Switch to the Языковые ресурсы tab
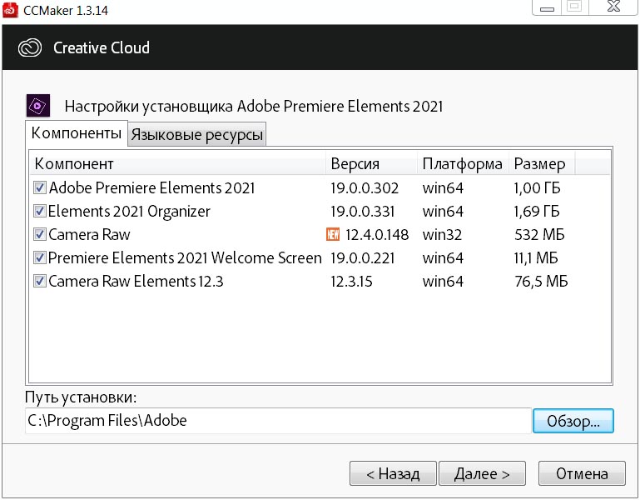Viewport: 640px width, 500px height. click(196, 134)
